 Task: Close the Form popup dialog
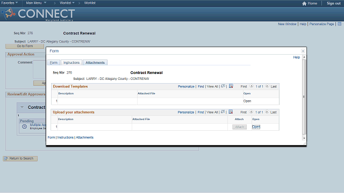[x=303, y=51]
